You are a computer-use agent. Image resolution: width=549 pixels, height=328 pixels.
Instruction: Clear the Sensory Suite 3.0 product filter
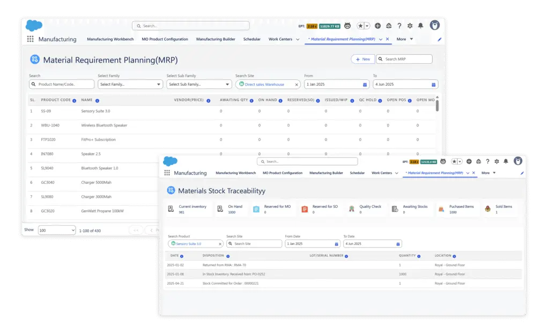tap(220, 244)
